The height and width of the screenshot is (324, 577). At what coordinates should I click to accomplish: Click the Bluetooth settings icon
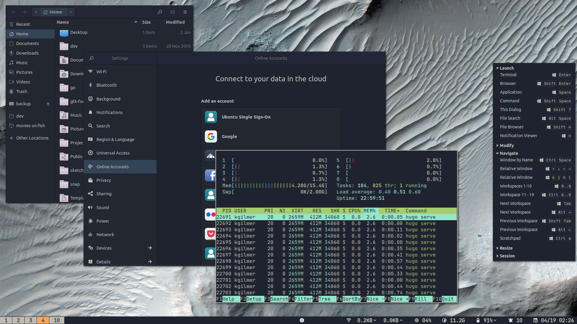click(x=91, y=85)
